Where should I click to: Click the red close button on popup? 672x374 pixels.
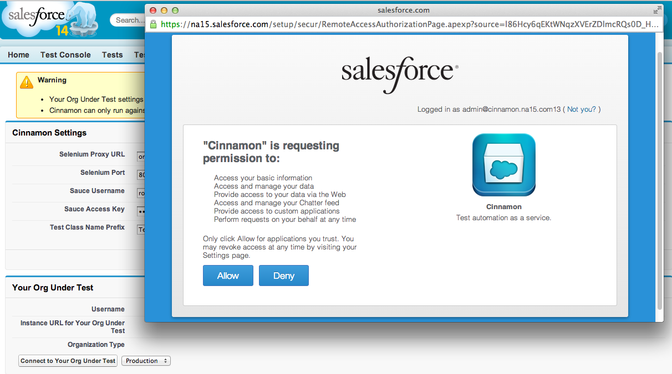click(154, 11)
